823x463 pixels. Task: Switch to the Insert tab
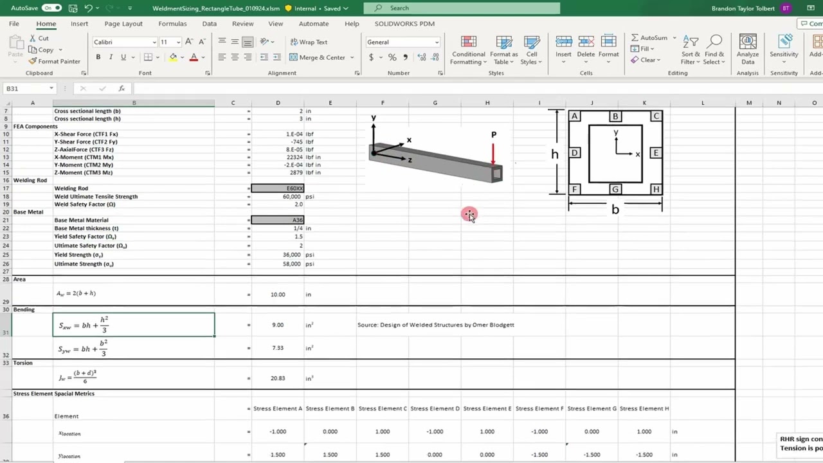[79, 24]
